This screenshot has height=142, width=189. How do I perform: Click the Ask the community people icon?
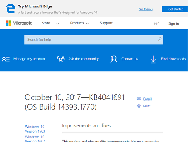click(x=61, y=59)
